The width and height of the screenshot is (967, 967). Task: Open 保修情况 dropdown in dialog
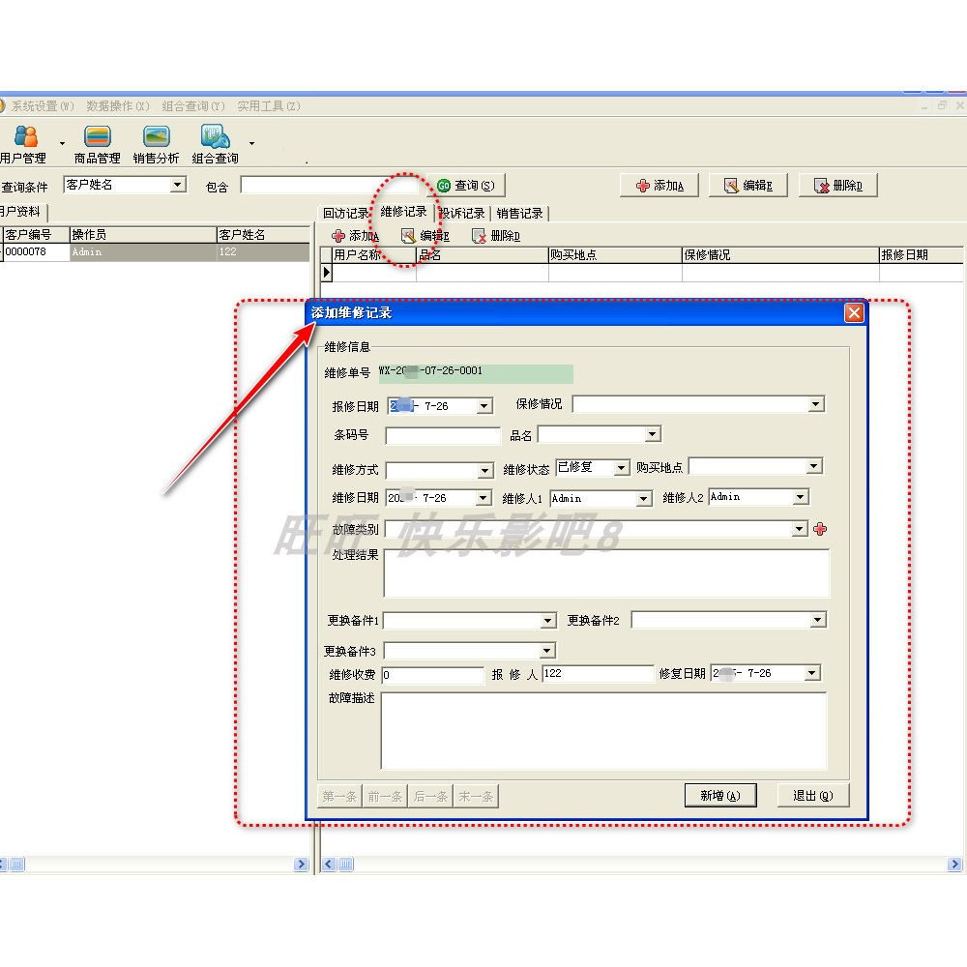[x=815, y=404]
